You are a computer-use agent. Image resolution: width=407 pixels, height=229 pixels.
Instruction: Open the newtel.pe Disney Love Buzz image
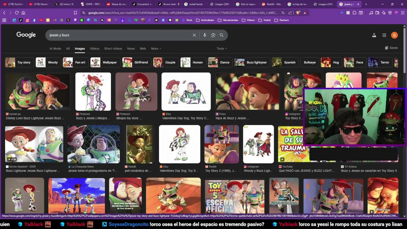click(38, 92)
